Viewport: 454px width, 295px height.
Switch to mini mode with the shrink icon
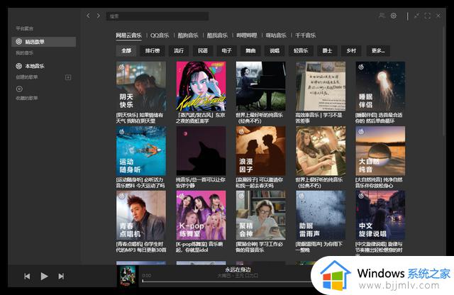416,16
